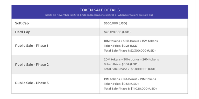Select the 20M tokens + 30% bonus line
Image resolution: width=199 pixels, height=99 pixels.
tap(131, 60)
